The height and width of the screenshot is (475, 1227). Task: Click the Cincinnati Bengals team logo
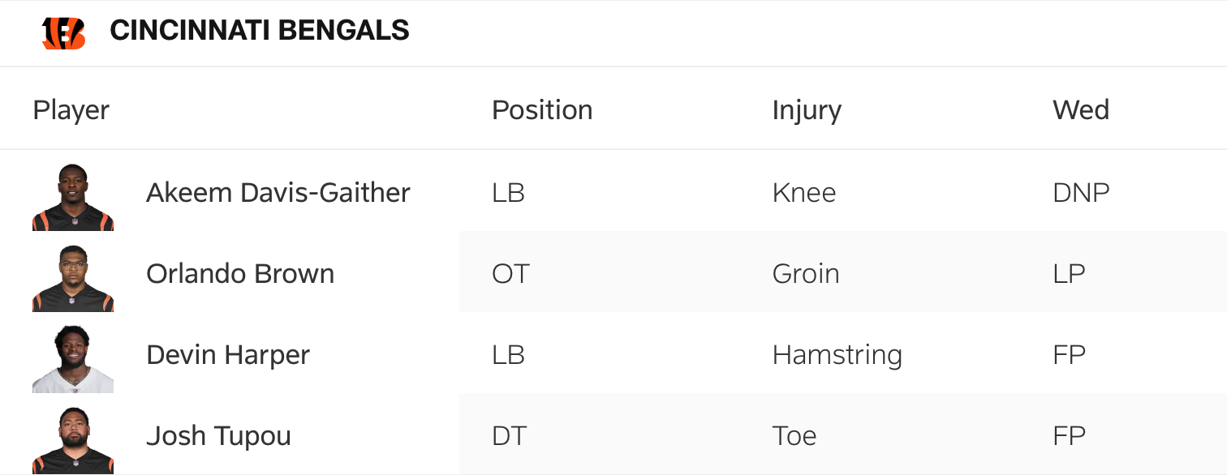point(63,32)
